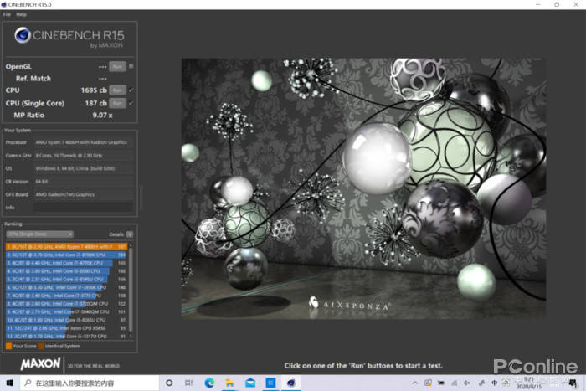Open the CPU (Single Core) ranking dropdown
Screen dimensions: 586x391
tap(39, 234)
